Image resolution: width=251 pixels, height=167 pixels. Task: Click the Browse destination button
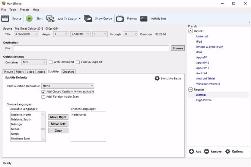178,48
